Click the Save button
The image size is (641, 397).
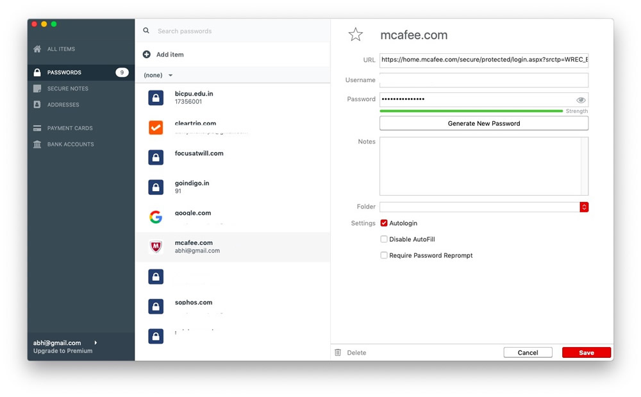587,353
